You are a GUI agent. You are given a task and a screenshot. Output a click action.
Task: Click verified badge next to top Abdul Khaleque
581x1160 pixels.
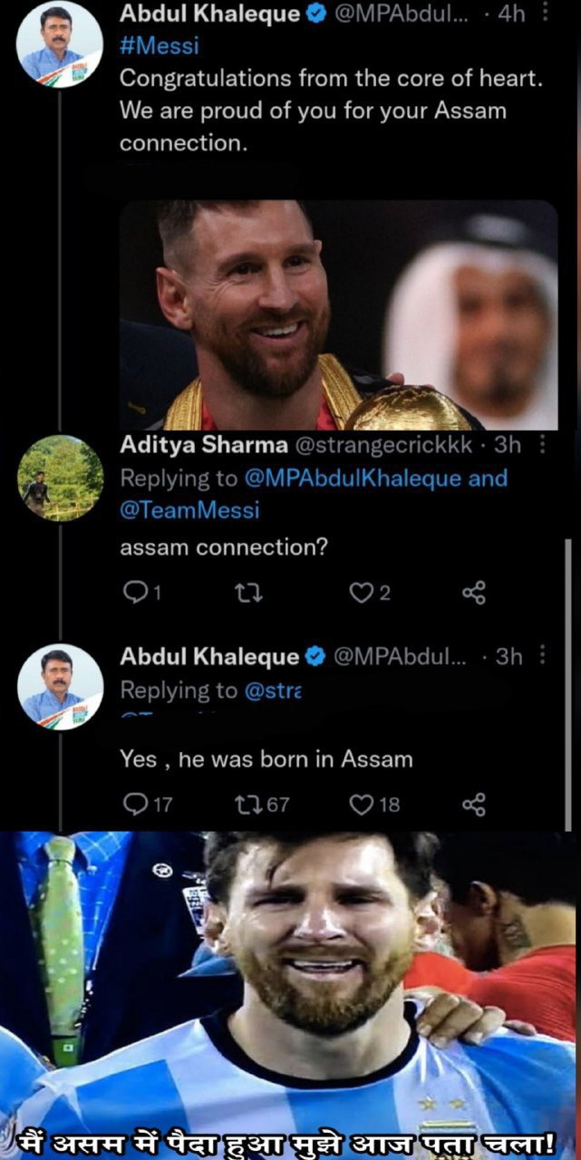315,14
